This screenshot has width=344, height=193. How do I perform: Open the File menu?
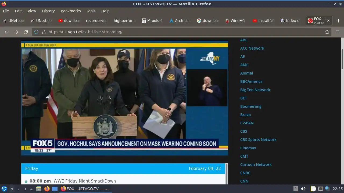pos(6,11)
